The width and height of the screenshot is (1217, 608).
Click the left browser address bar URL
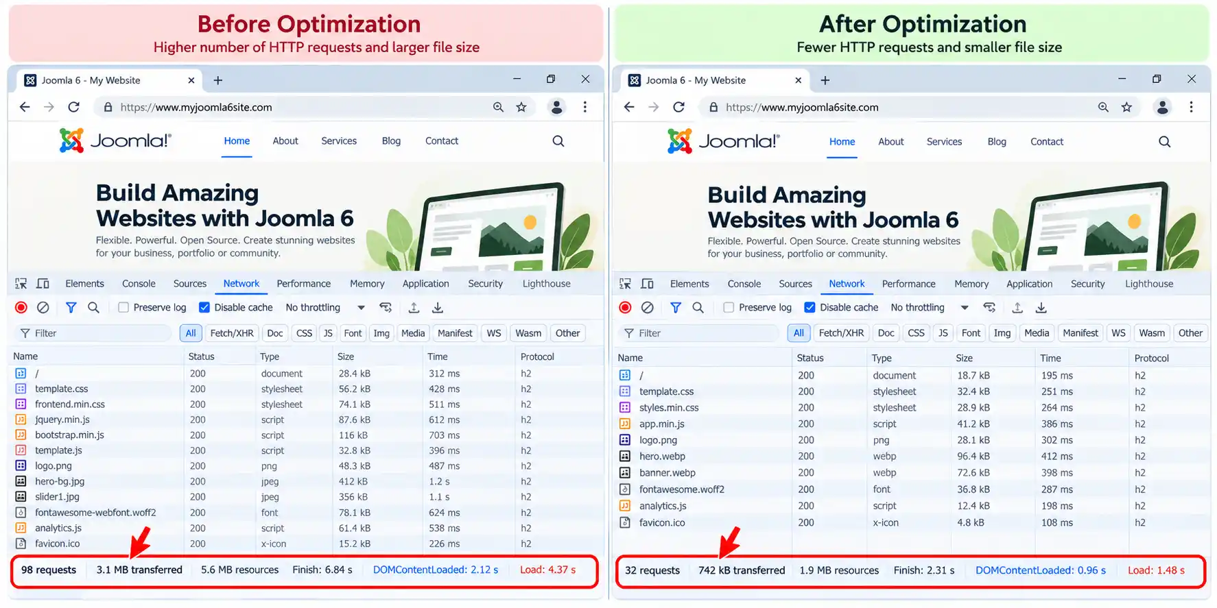(x=196, y=107)
